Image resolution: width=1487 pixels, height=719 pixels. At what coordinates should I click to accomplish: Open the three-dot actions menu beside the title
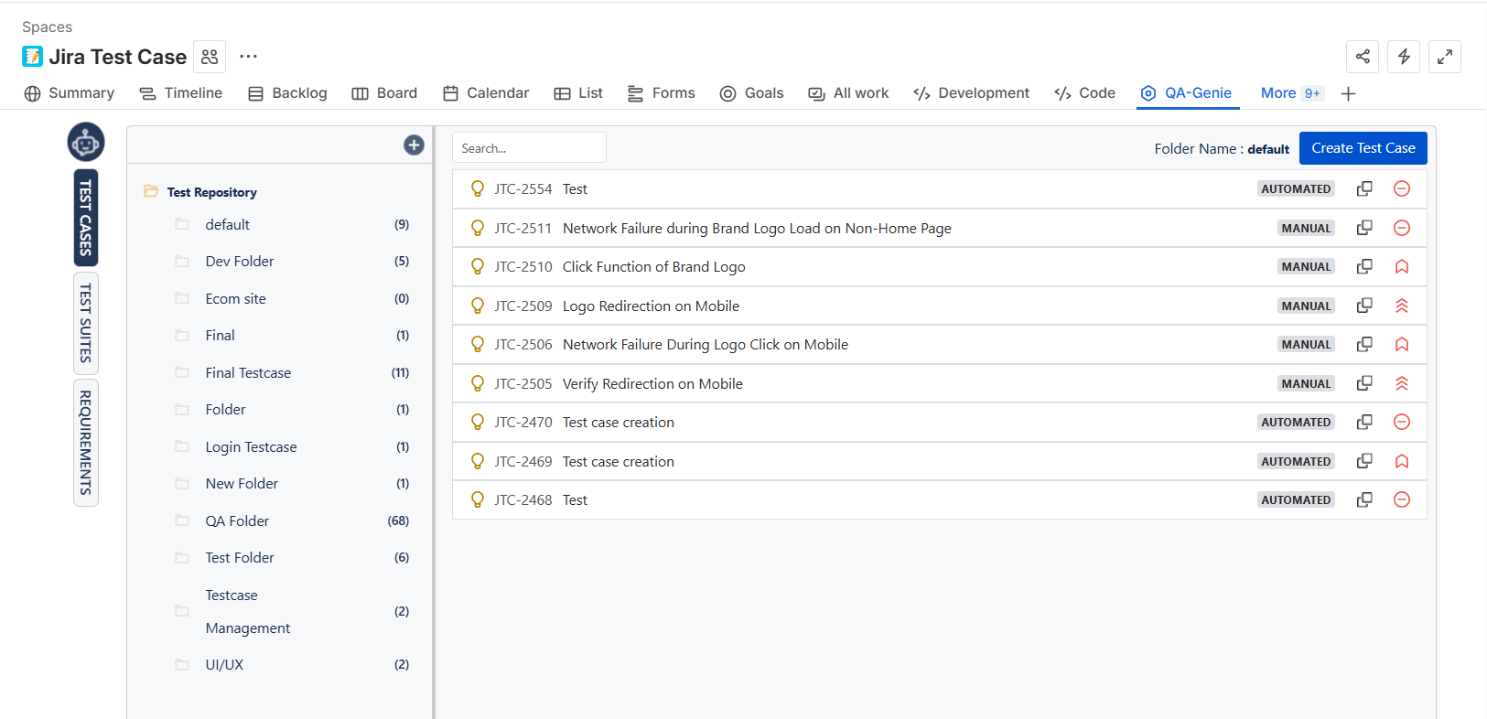click(x=248, y=57)
